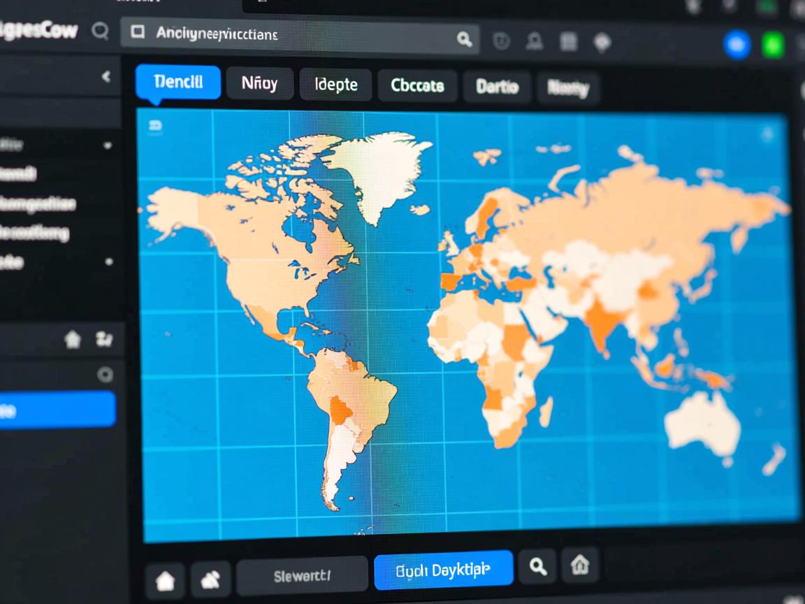This screenshot has width=805, height=604.
Task: Click the house icon right of bottom search
Action: 579,565
